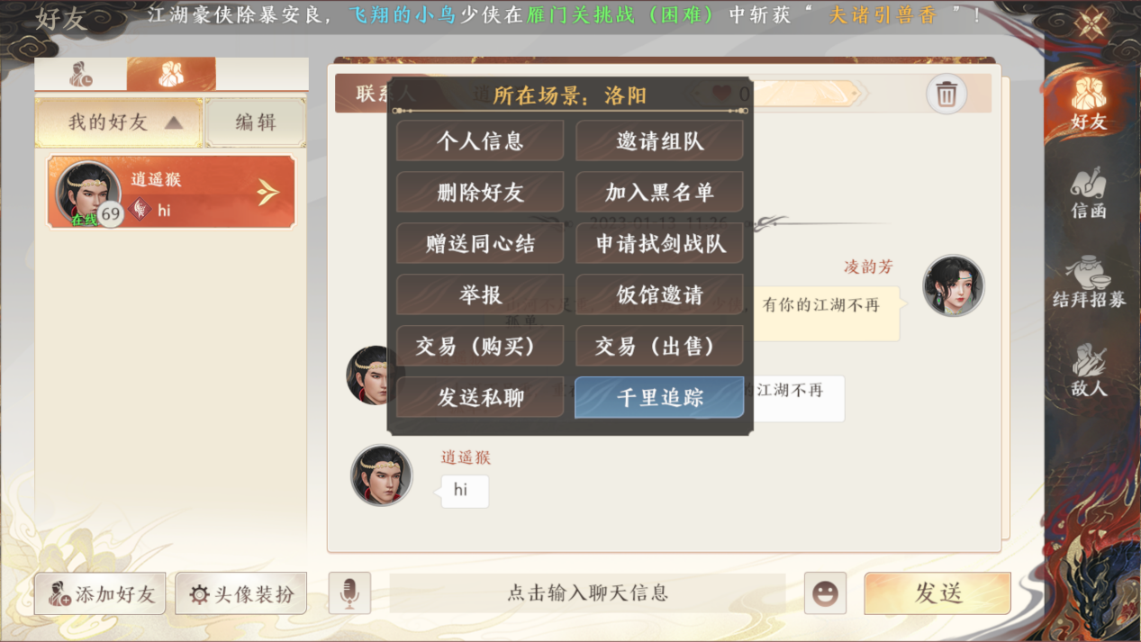Open the 结拜招募 recruitment sidebar icon
The width and height of the screenshot is (1141, 642).
pyautogui.click(x=1089, y=283)
